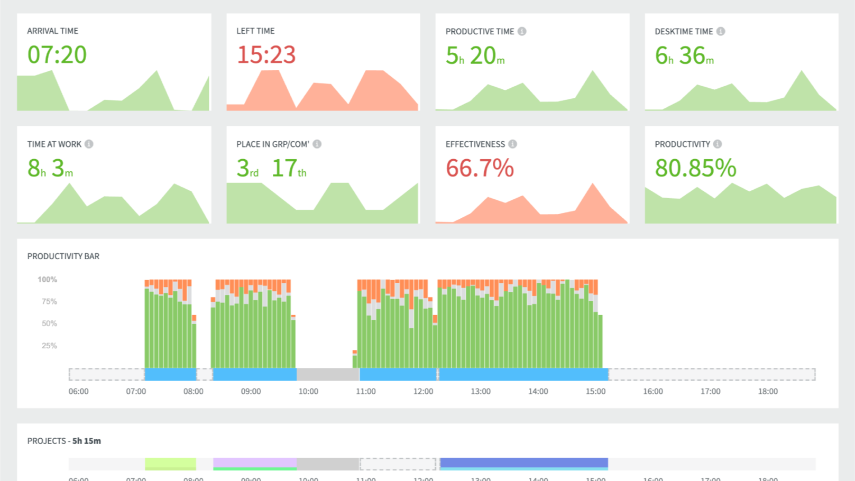Image resolution: width=855 pixels, height=481 pixels.
Task: Click the info icon next to Time at Work
Action: point(88,144)
